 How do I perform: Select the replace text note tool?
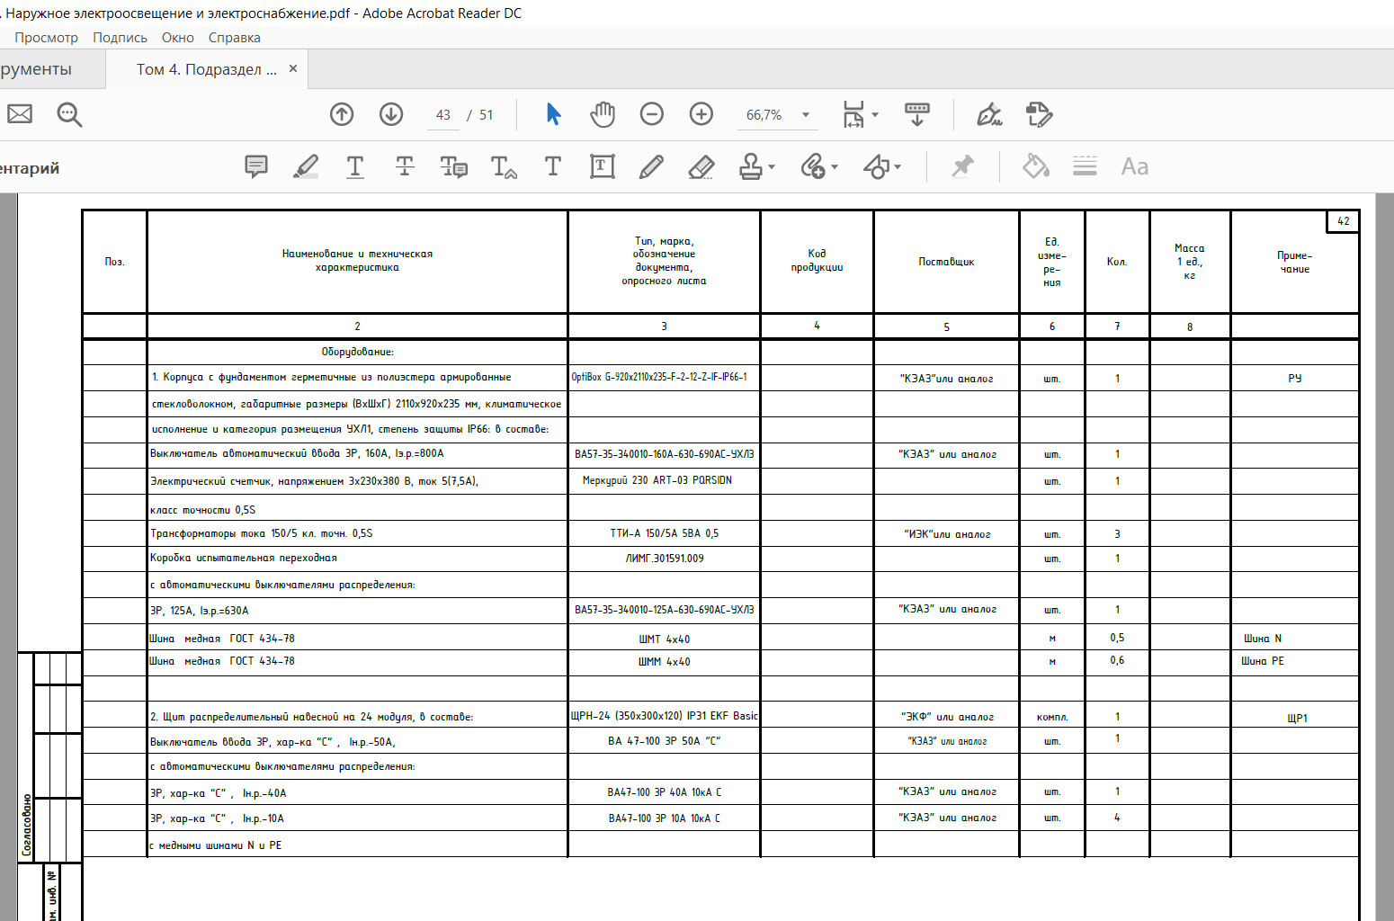coord(454,166)
